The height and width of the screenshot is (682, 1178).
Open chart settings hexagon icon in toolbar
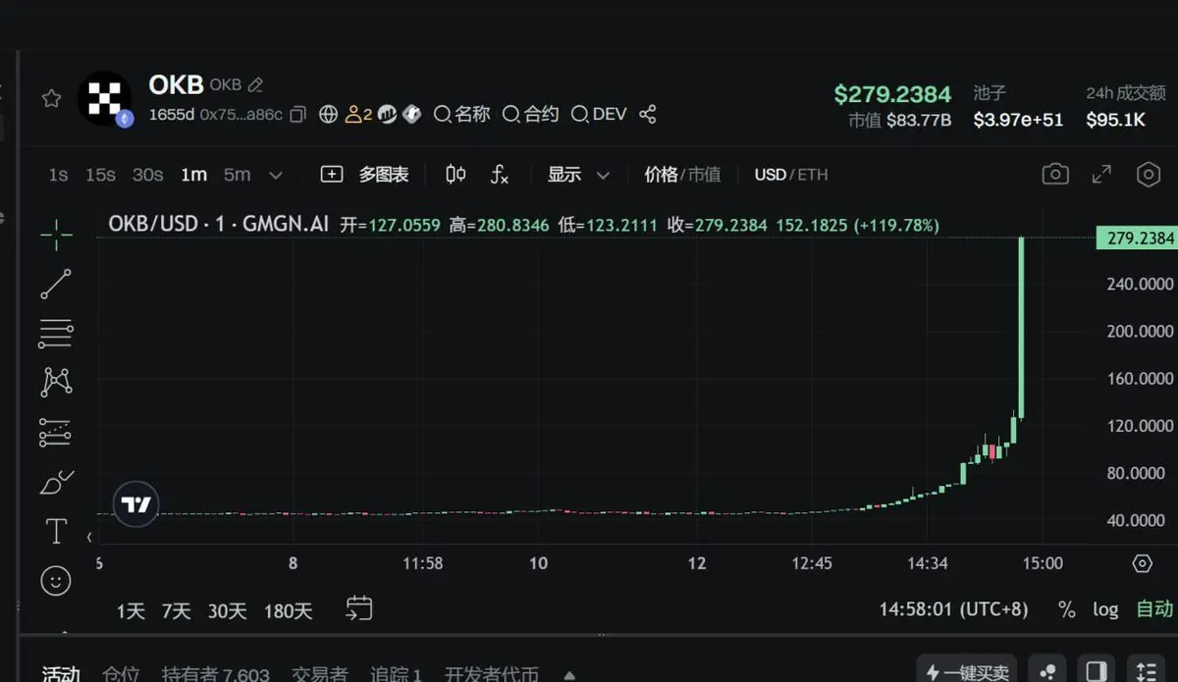tap(1149, 175)
